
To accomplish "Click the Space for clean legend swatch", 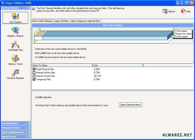I will (174, 34).
